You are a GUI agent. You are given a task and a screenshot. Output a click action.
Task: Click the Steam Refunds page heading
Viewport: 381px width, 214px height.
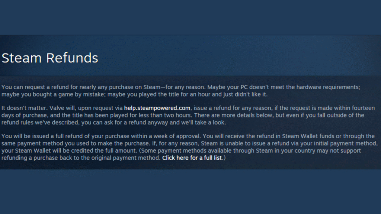(50, 58)
